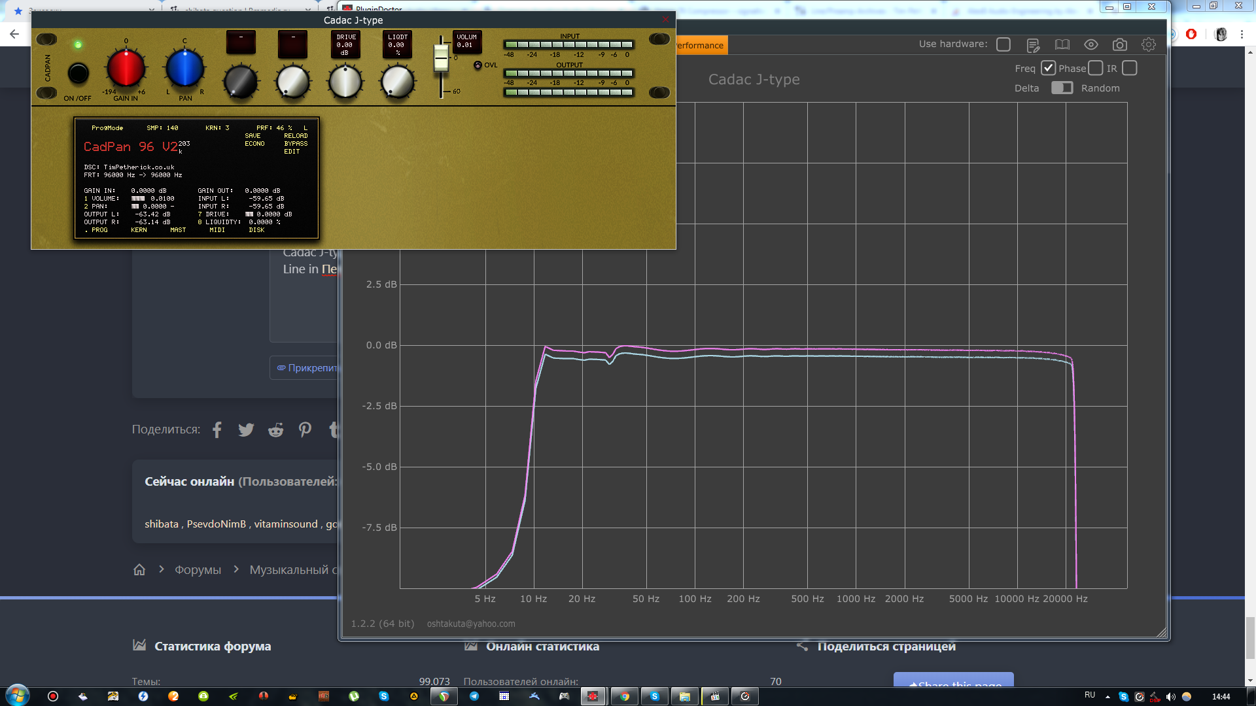The image size is (1256, 706).
Task: Share on Twitter icon
Action: (246, 429)
